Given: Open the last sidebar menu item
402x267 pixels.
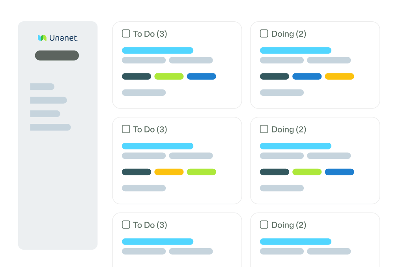Looking at the screenshot, I should point(50,127).
